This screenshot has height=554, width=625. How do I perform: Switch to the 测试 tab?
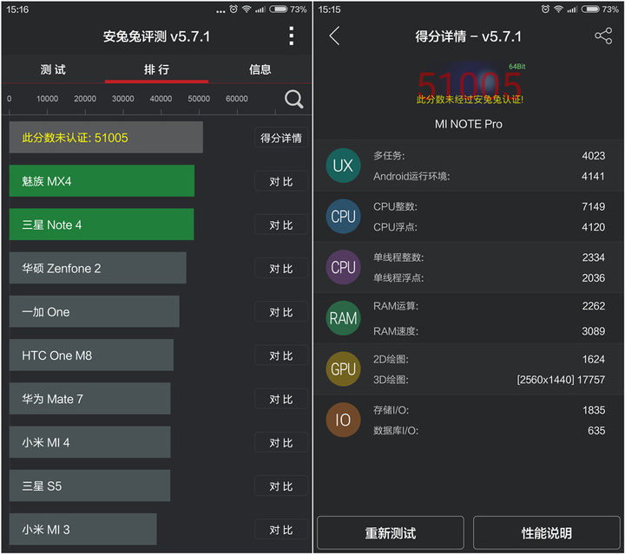pos(53,69)
